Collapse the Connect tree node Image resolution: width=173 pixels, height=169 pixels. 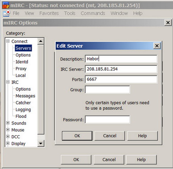[x=8, y=41]
